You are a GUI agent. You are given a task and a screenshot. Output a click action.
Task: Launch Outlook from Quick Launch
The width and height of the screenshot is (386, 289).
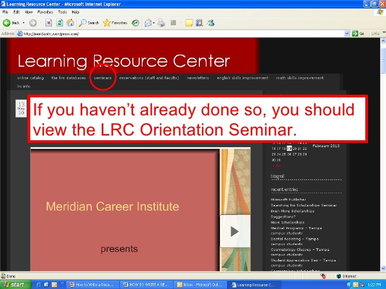pos(54,285)
